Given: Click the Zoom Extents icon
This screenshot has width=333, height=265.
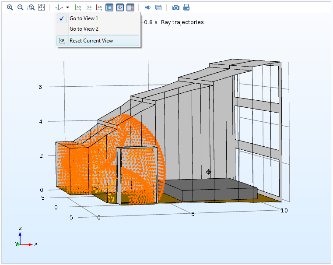Looking at the screenshot, I should [41, 7].
